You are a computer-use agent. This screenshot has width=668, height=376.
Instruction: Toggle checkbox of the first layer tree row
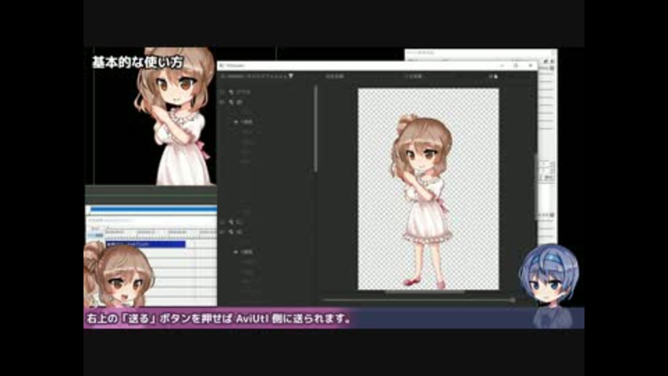click(x=222, y=92)
